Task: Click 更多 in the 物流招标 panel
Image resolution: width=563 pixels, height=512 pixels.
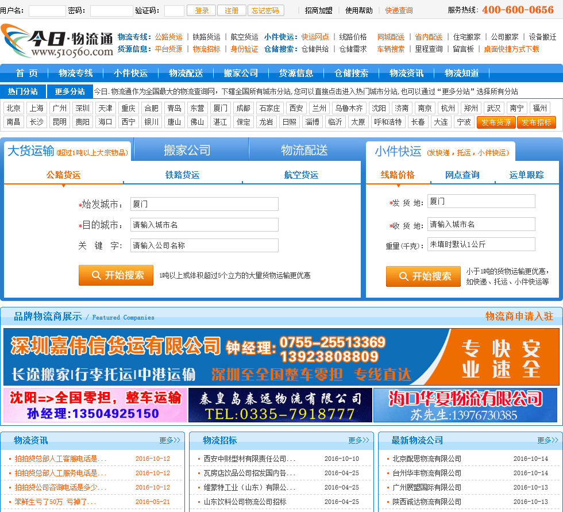Action: pos(358,440)
